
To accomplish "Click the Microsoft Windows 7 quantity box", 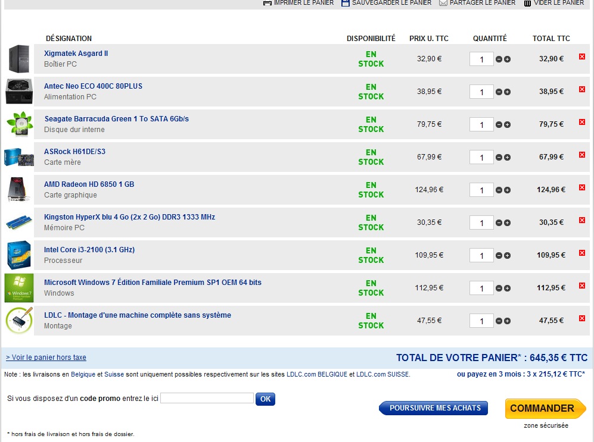I will (481, 289).
